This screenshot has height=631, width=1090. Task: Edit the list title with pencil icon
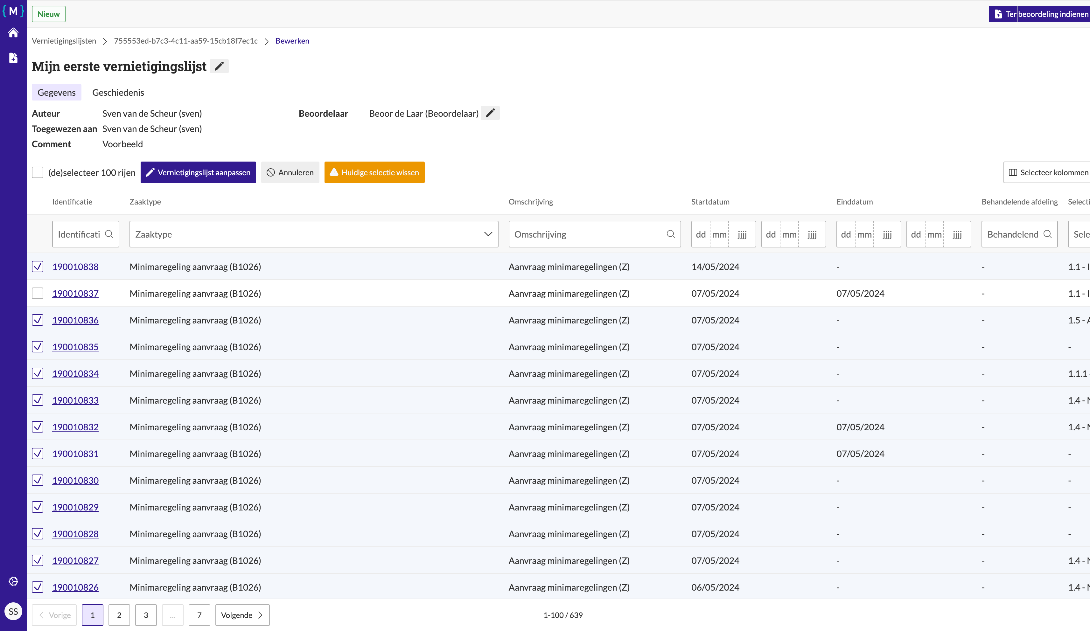click(219, 66)
